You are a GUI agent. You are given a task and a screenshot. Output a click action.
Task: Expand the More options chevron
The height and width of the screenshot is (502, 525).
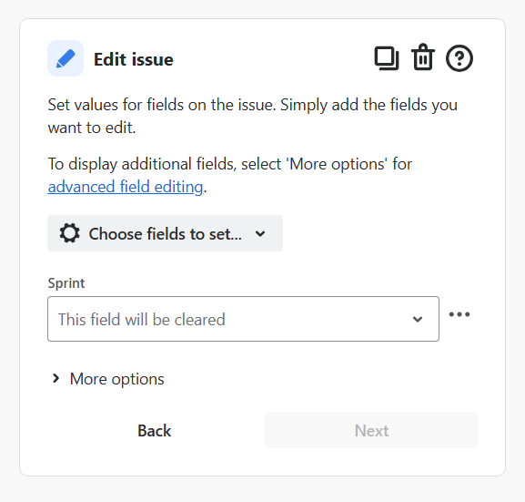pos(56,379)
